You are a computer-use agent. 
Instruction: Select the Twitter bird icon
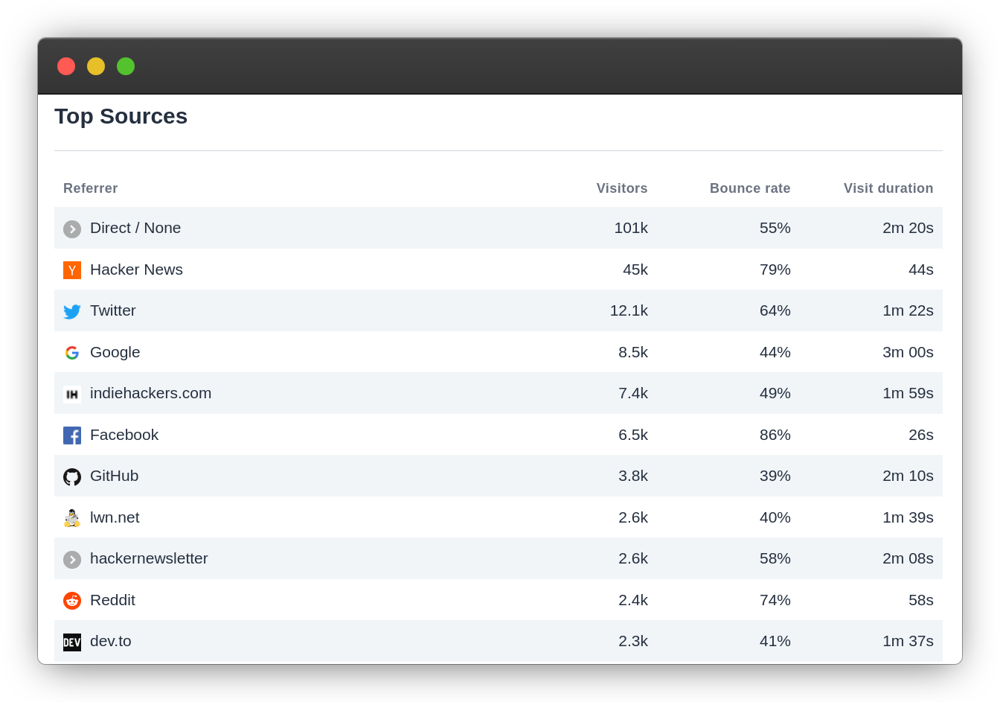[71, 311]
